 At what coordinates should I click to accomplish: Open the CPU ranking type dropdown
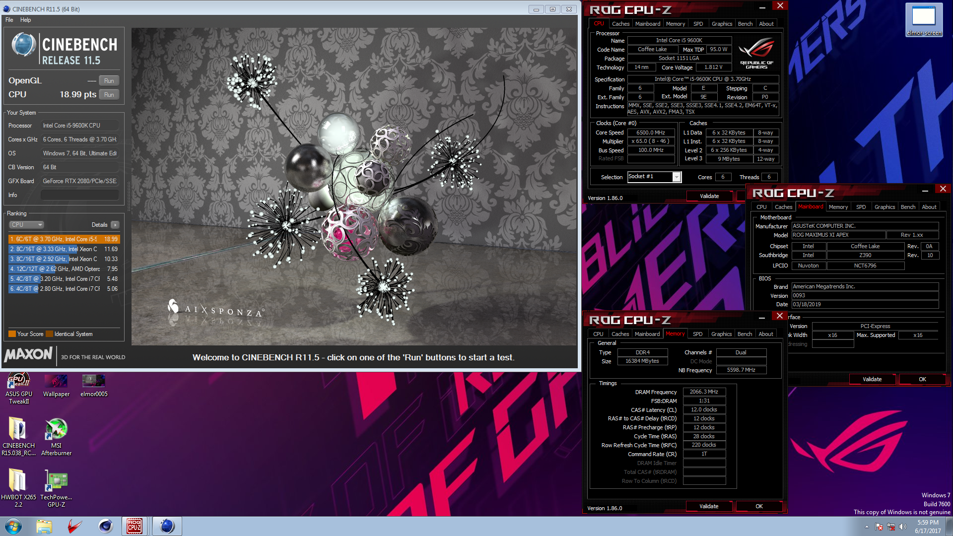click(27, 225)
